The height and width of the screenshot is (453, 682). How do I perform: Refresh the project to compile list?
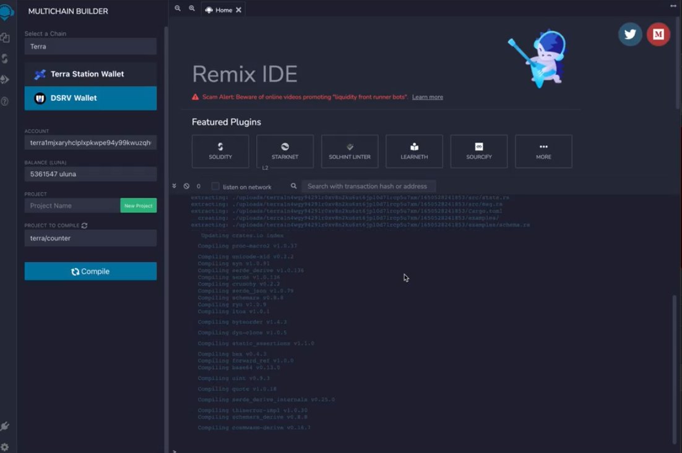coord(84,226)
